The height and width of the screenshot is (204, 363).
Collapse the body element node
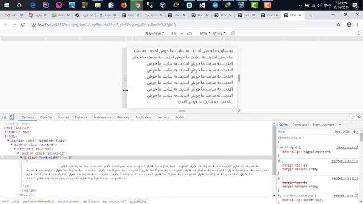tap(5, 136)
